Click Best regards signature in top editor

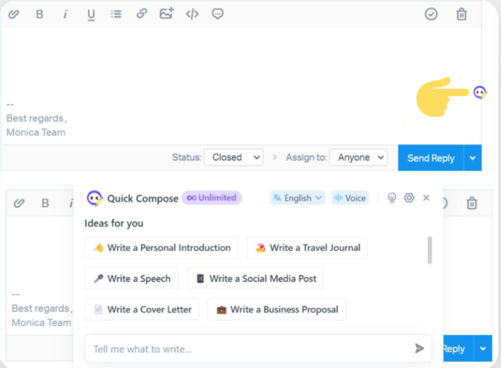[x=36, y=118]
